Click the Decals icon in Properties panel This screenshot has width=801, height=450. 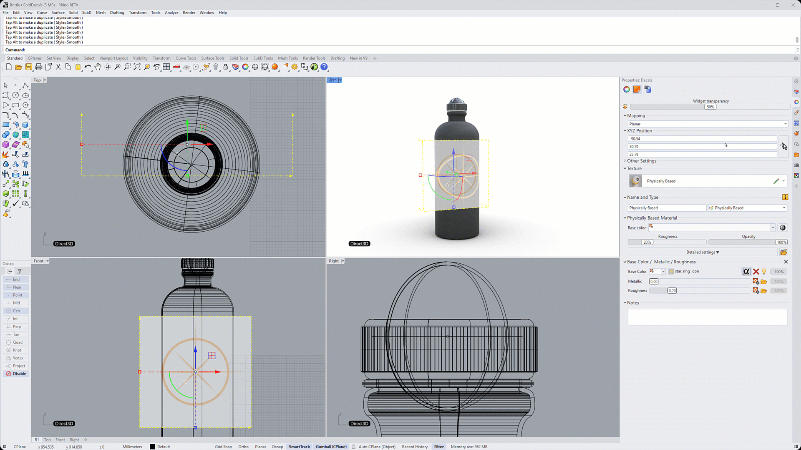click(x=637, y=90)
